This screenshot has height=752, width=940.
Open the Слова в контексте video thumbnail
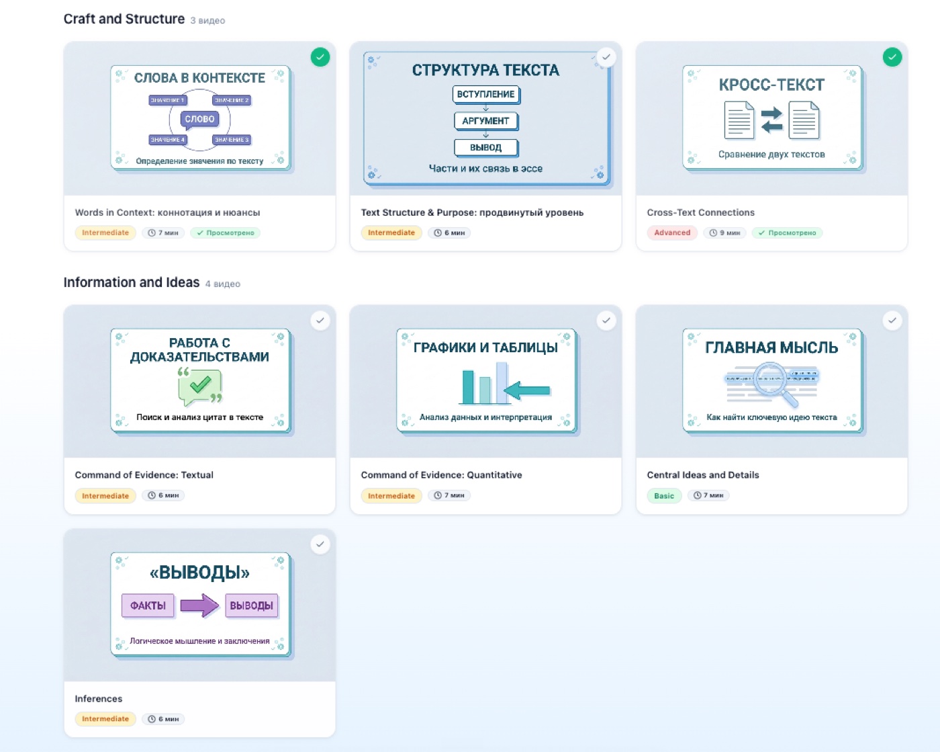[200, 118]
